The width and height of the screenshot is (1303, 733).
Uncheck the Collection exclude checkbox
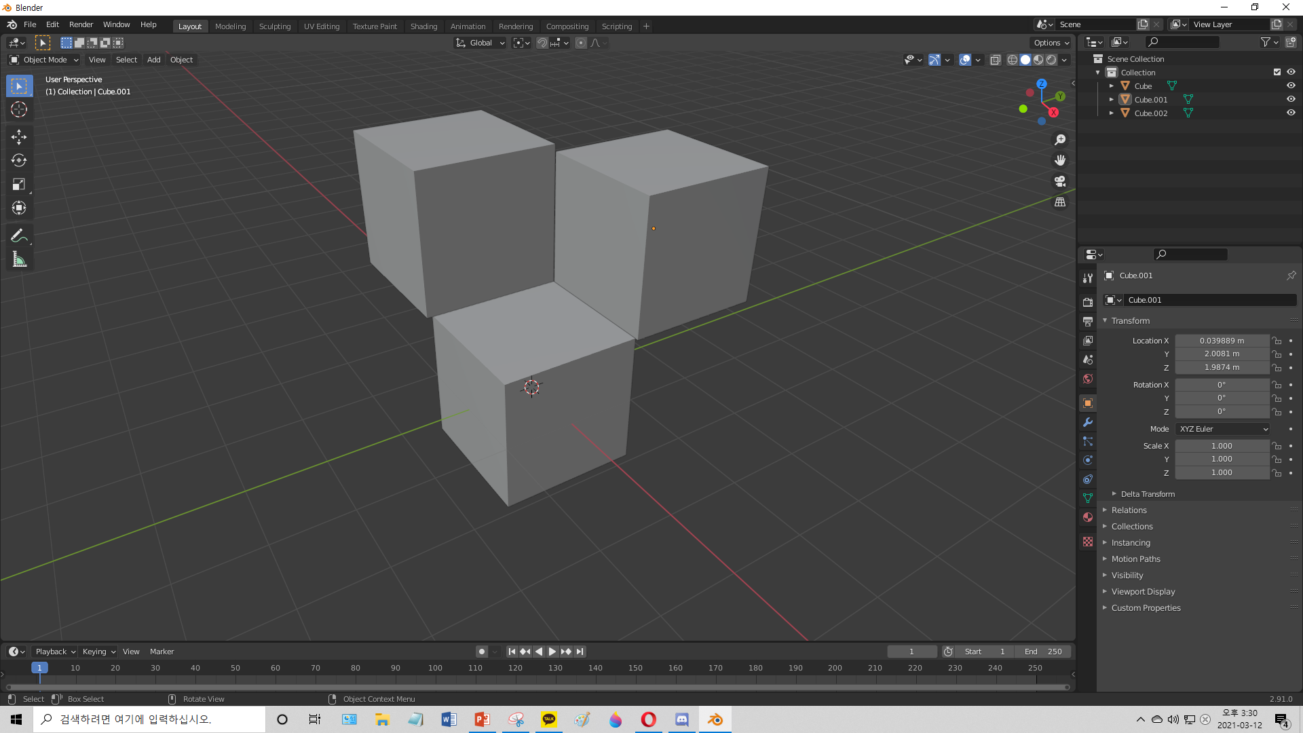[1277, 72]
